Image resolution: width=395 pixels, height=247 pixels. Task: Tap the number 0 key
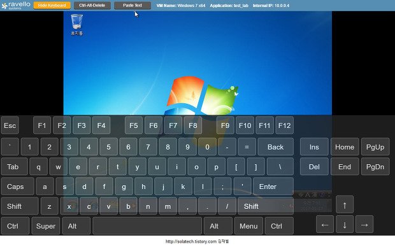pos(207,147)
